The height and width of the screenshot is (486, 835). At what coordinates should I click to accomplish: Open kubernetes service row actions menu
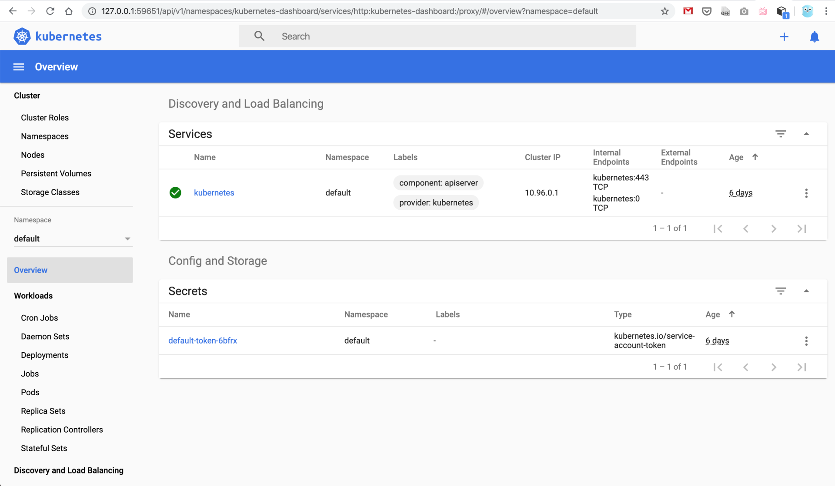(806, 193)
